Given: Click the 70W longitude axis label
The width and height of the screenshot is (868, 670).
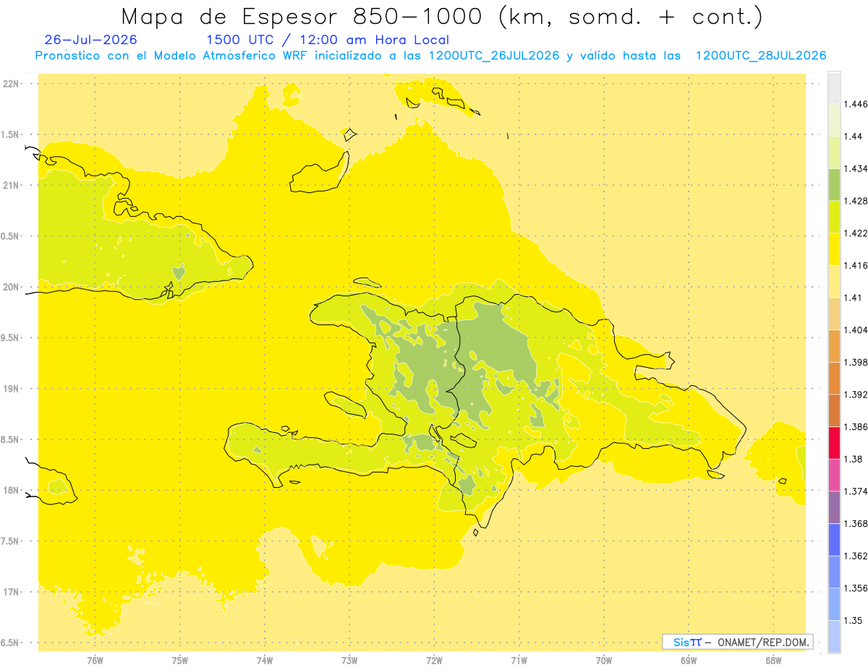Looking at the screenshot, I should pyautogui.click(x=603, y=660).
